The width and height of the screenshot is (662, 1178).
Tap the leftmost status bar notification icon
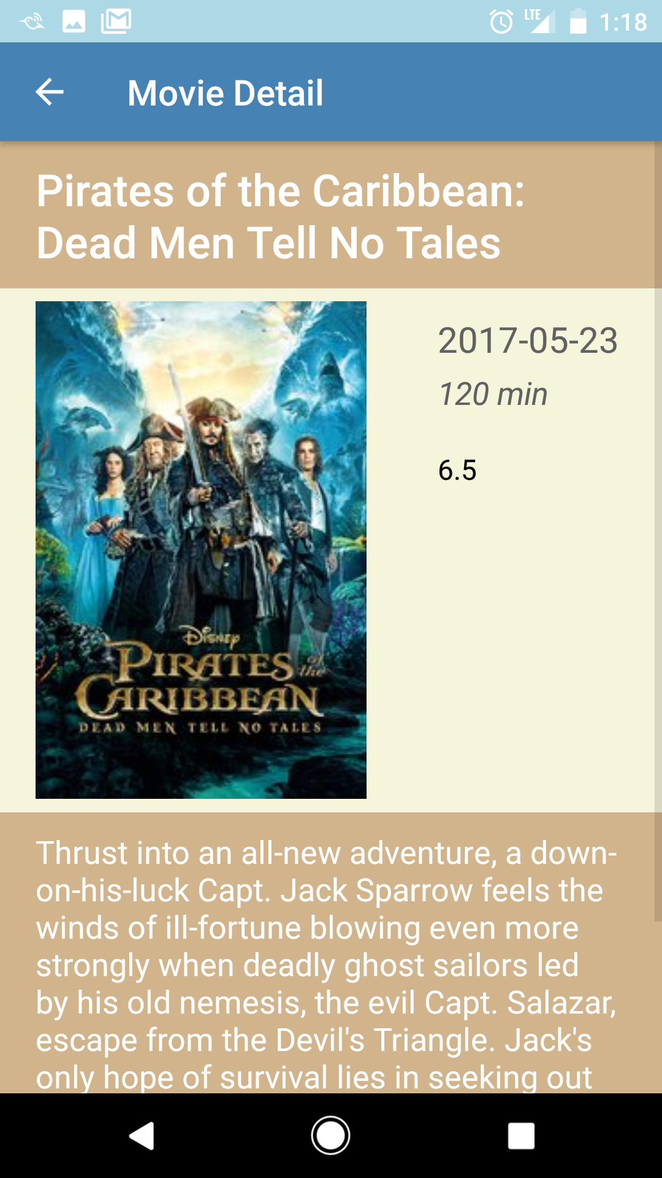[x=32, y=22]
